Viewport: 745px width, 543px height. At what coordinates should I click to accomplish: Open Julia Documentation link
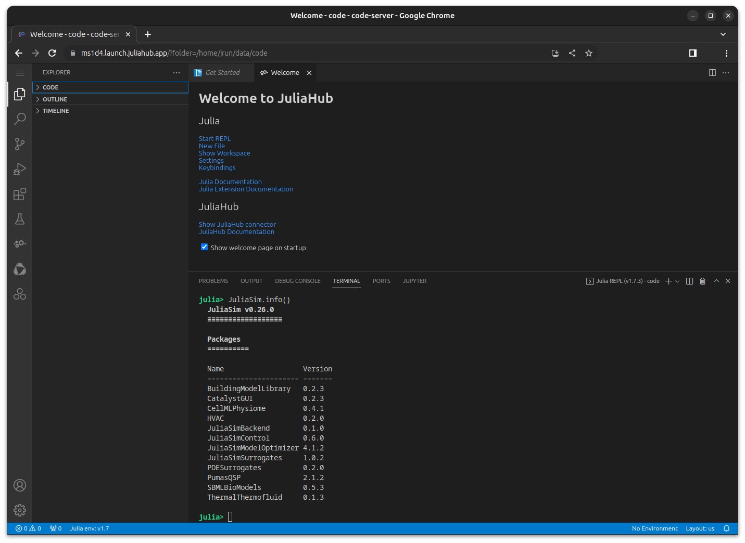pos(230,182)
